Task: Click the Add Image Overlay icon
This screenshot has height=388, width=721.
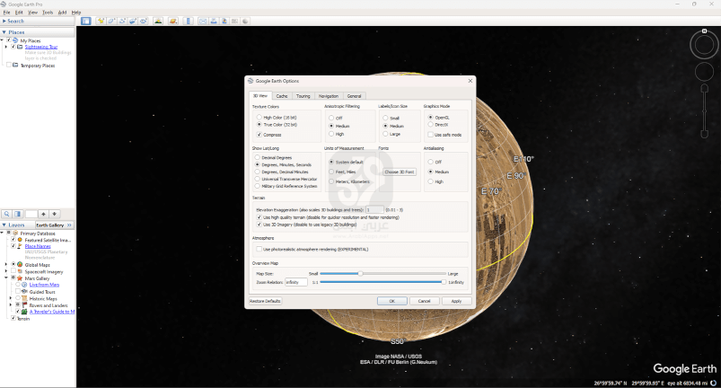Action: [x=133, y=22]
